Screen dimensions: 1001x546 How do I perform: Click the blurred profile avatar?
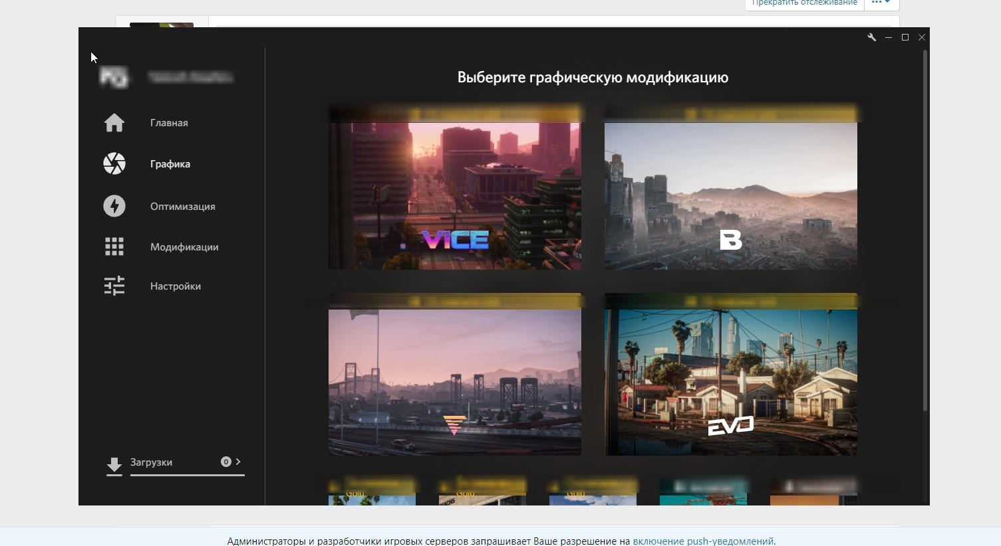[x=113, y=77]
